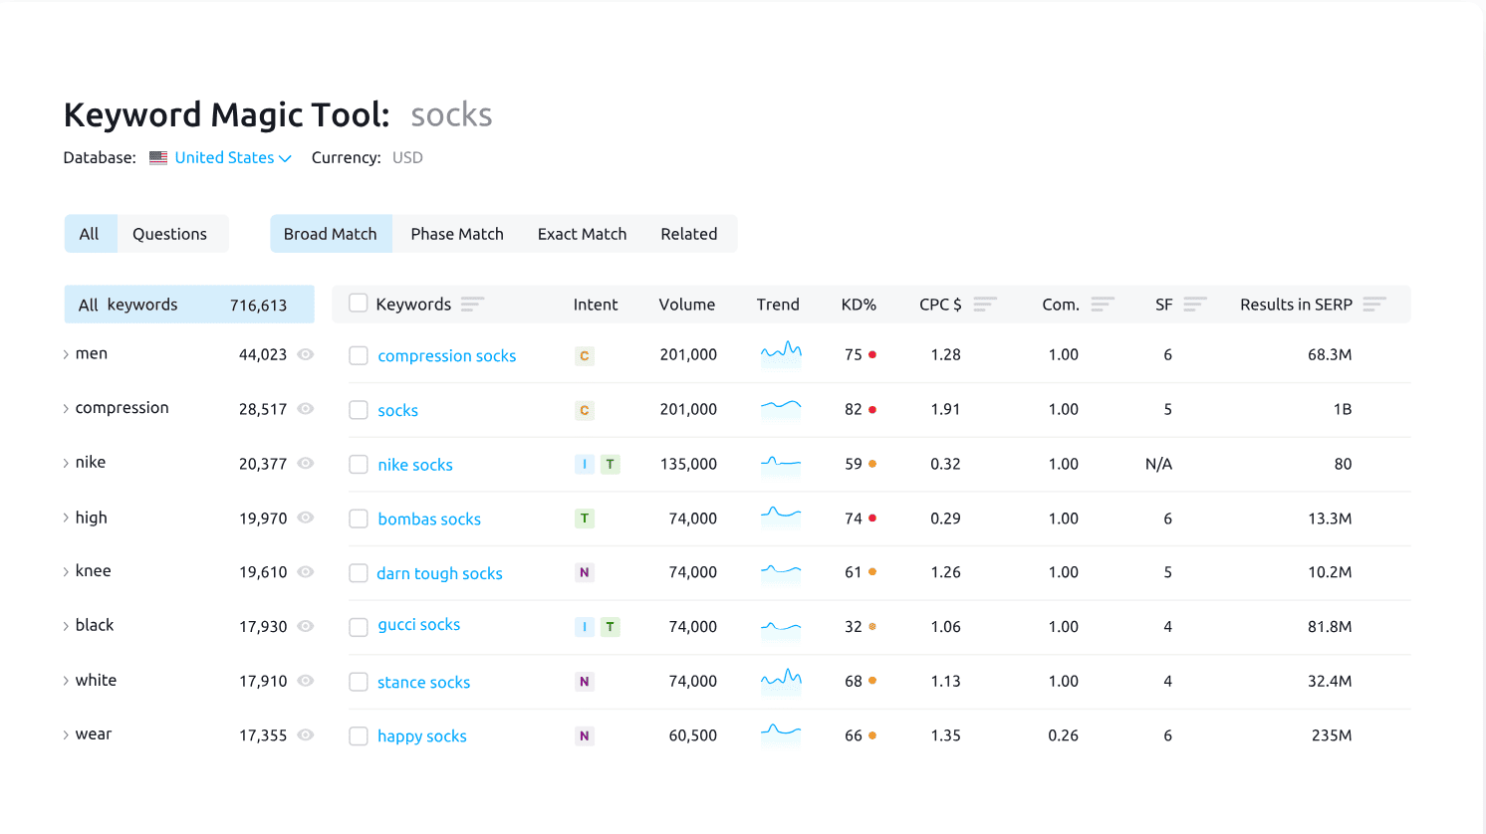Click the Transactional intent badge on bombas socks
The width and height of the screenshot is (1486, 834).
pyautogui.click(x=585, y=519)
